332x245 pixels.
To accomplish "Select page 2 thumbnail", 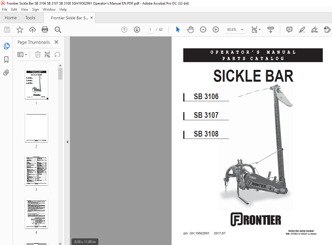I will coord(37,127).
